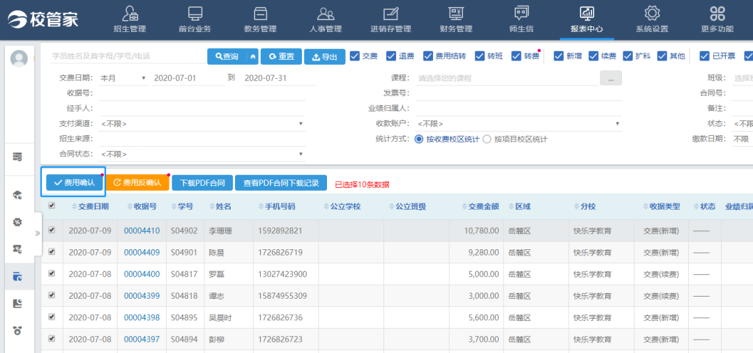Viewport: 753px width, 353px height.
Task: Open receipt number 00004410 link
Action: pos(142,231)
